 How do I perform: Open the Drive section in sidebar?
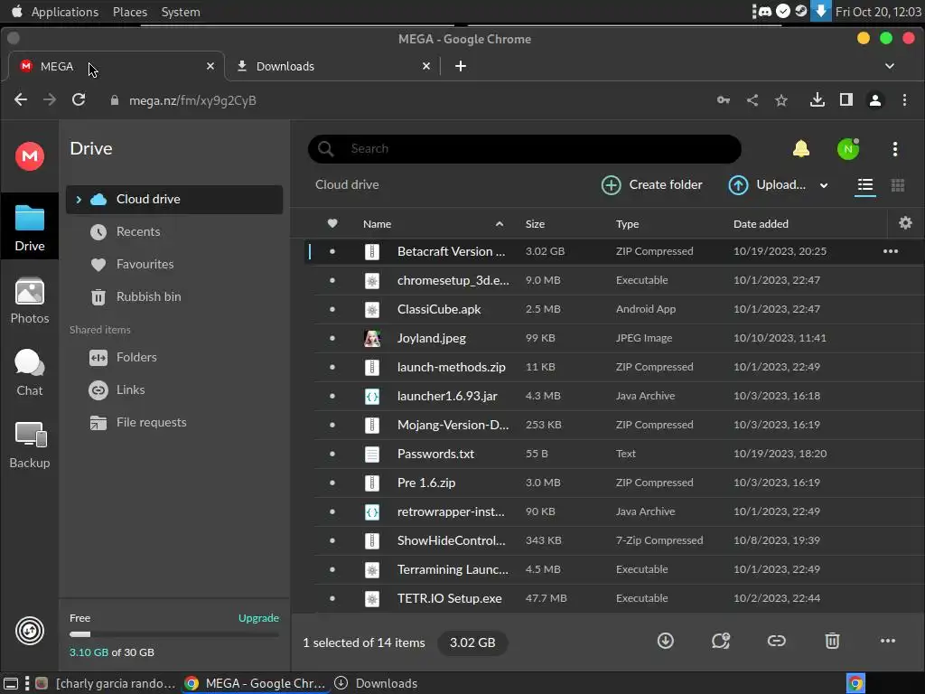(30, 227)
